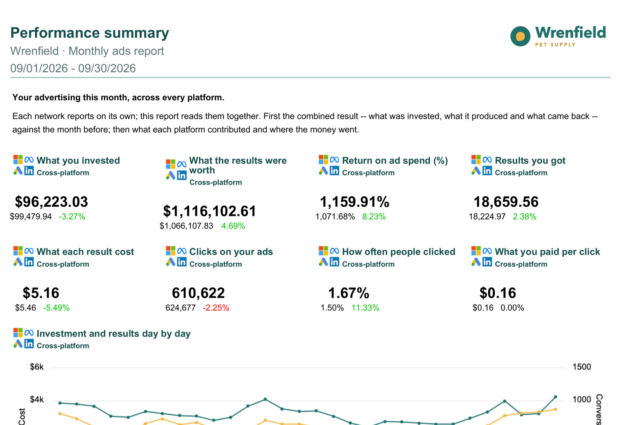Click the 1.67% click-through rate value

[349, 293]
